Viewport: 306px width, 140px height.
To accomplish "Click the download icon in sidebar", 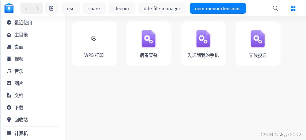I will [x=9, y=107].
